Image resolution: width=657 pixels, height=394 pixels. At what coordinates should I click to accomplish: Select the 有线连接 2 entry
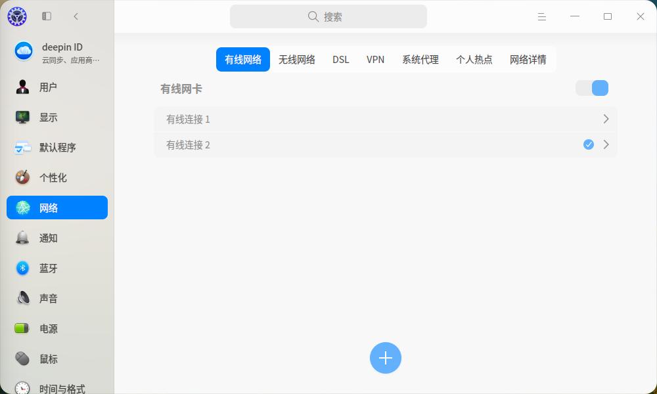[x=386, y=144]
